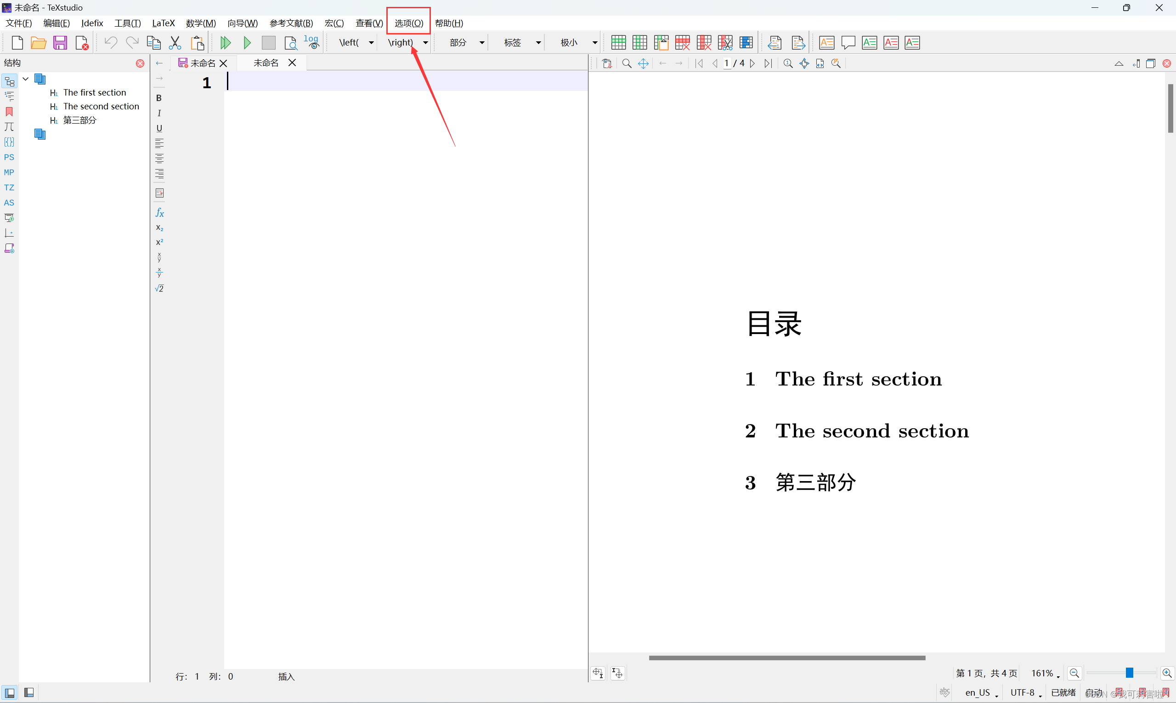Collapse the document root tree node
Image resolution: width=1176 pixels, height=703 pixels.
pyautogui.click(x=26, y=79)
